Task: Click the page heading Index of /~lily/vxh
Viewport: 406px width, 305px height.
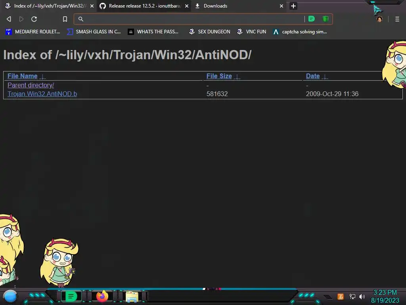Action: tap(127, 55)
